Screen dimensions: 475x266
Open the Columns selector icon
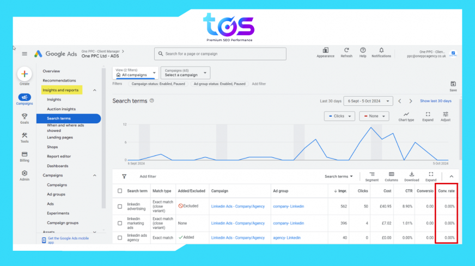tap(391, 174)
